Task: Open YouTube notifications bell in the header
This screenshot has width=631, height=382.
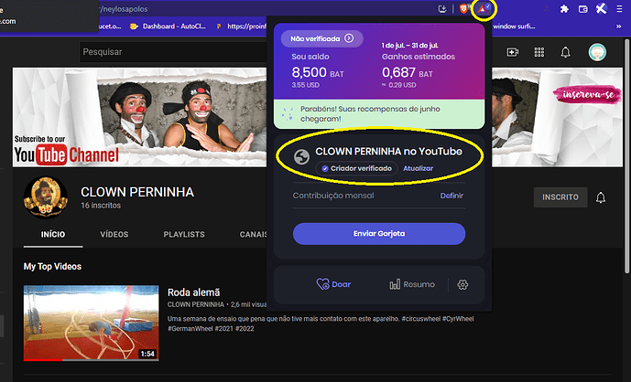Action: 565,52
